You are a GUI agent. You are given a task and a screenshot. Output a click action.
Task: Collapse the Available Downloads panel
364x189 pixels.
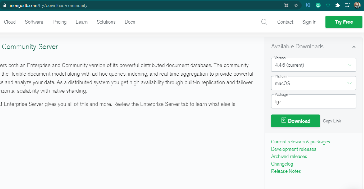coord(354,47)
